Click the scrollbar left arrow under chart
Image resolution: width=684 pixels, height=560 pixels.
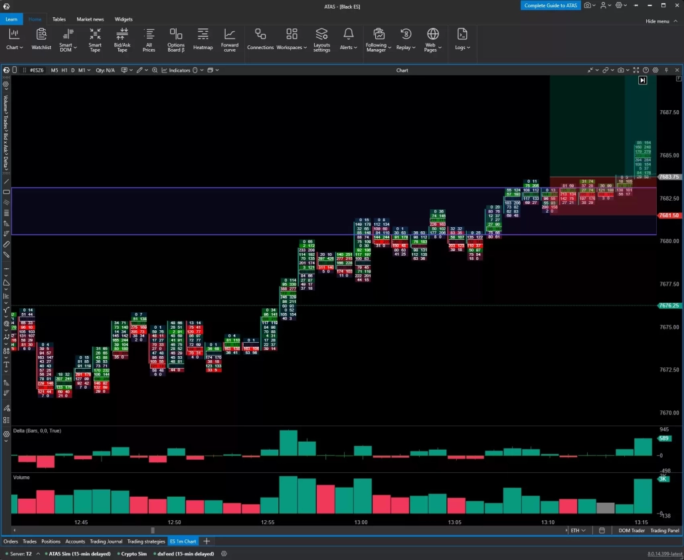click(15, 530)
